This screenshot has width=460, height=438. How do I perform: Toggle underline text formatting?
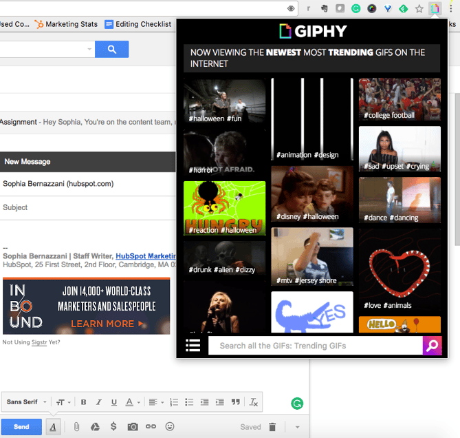113,402
